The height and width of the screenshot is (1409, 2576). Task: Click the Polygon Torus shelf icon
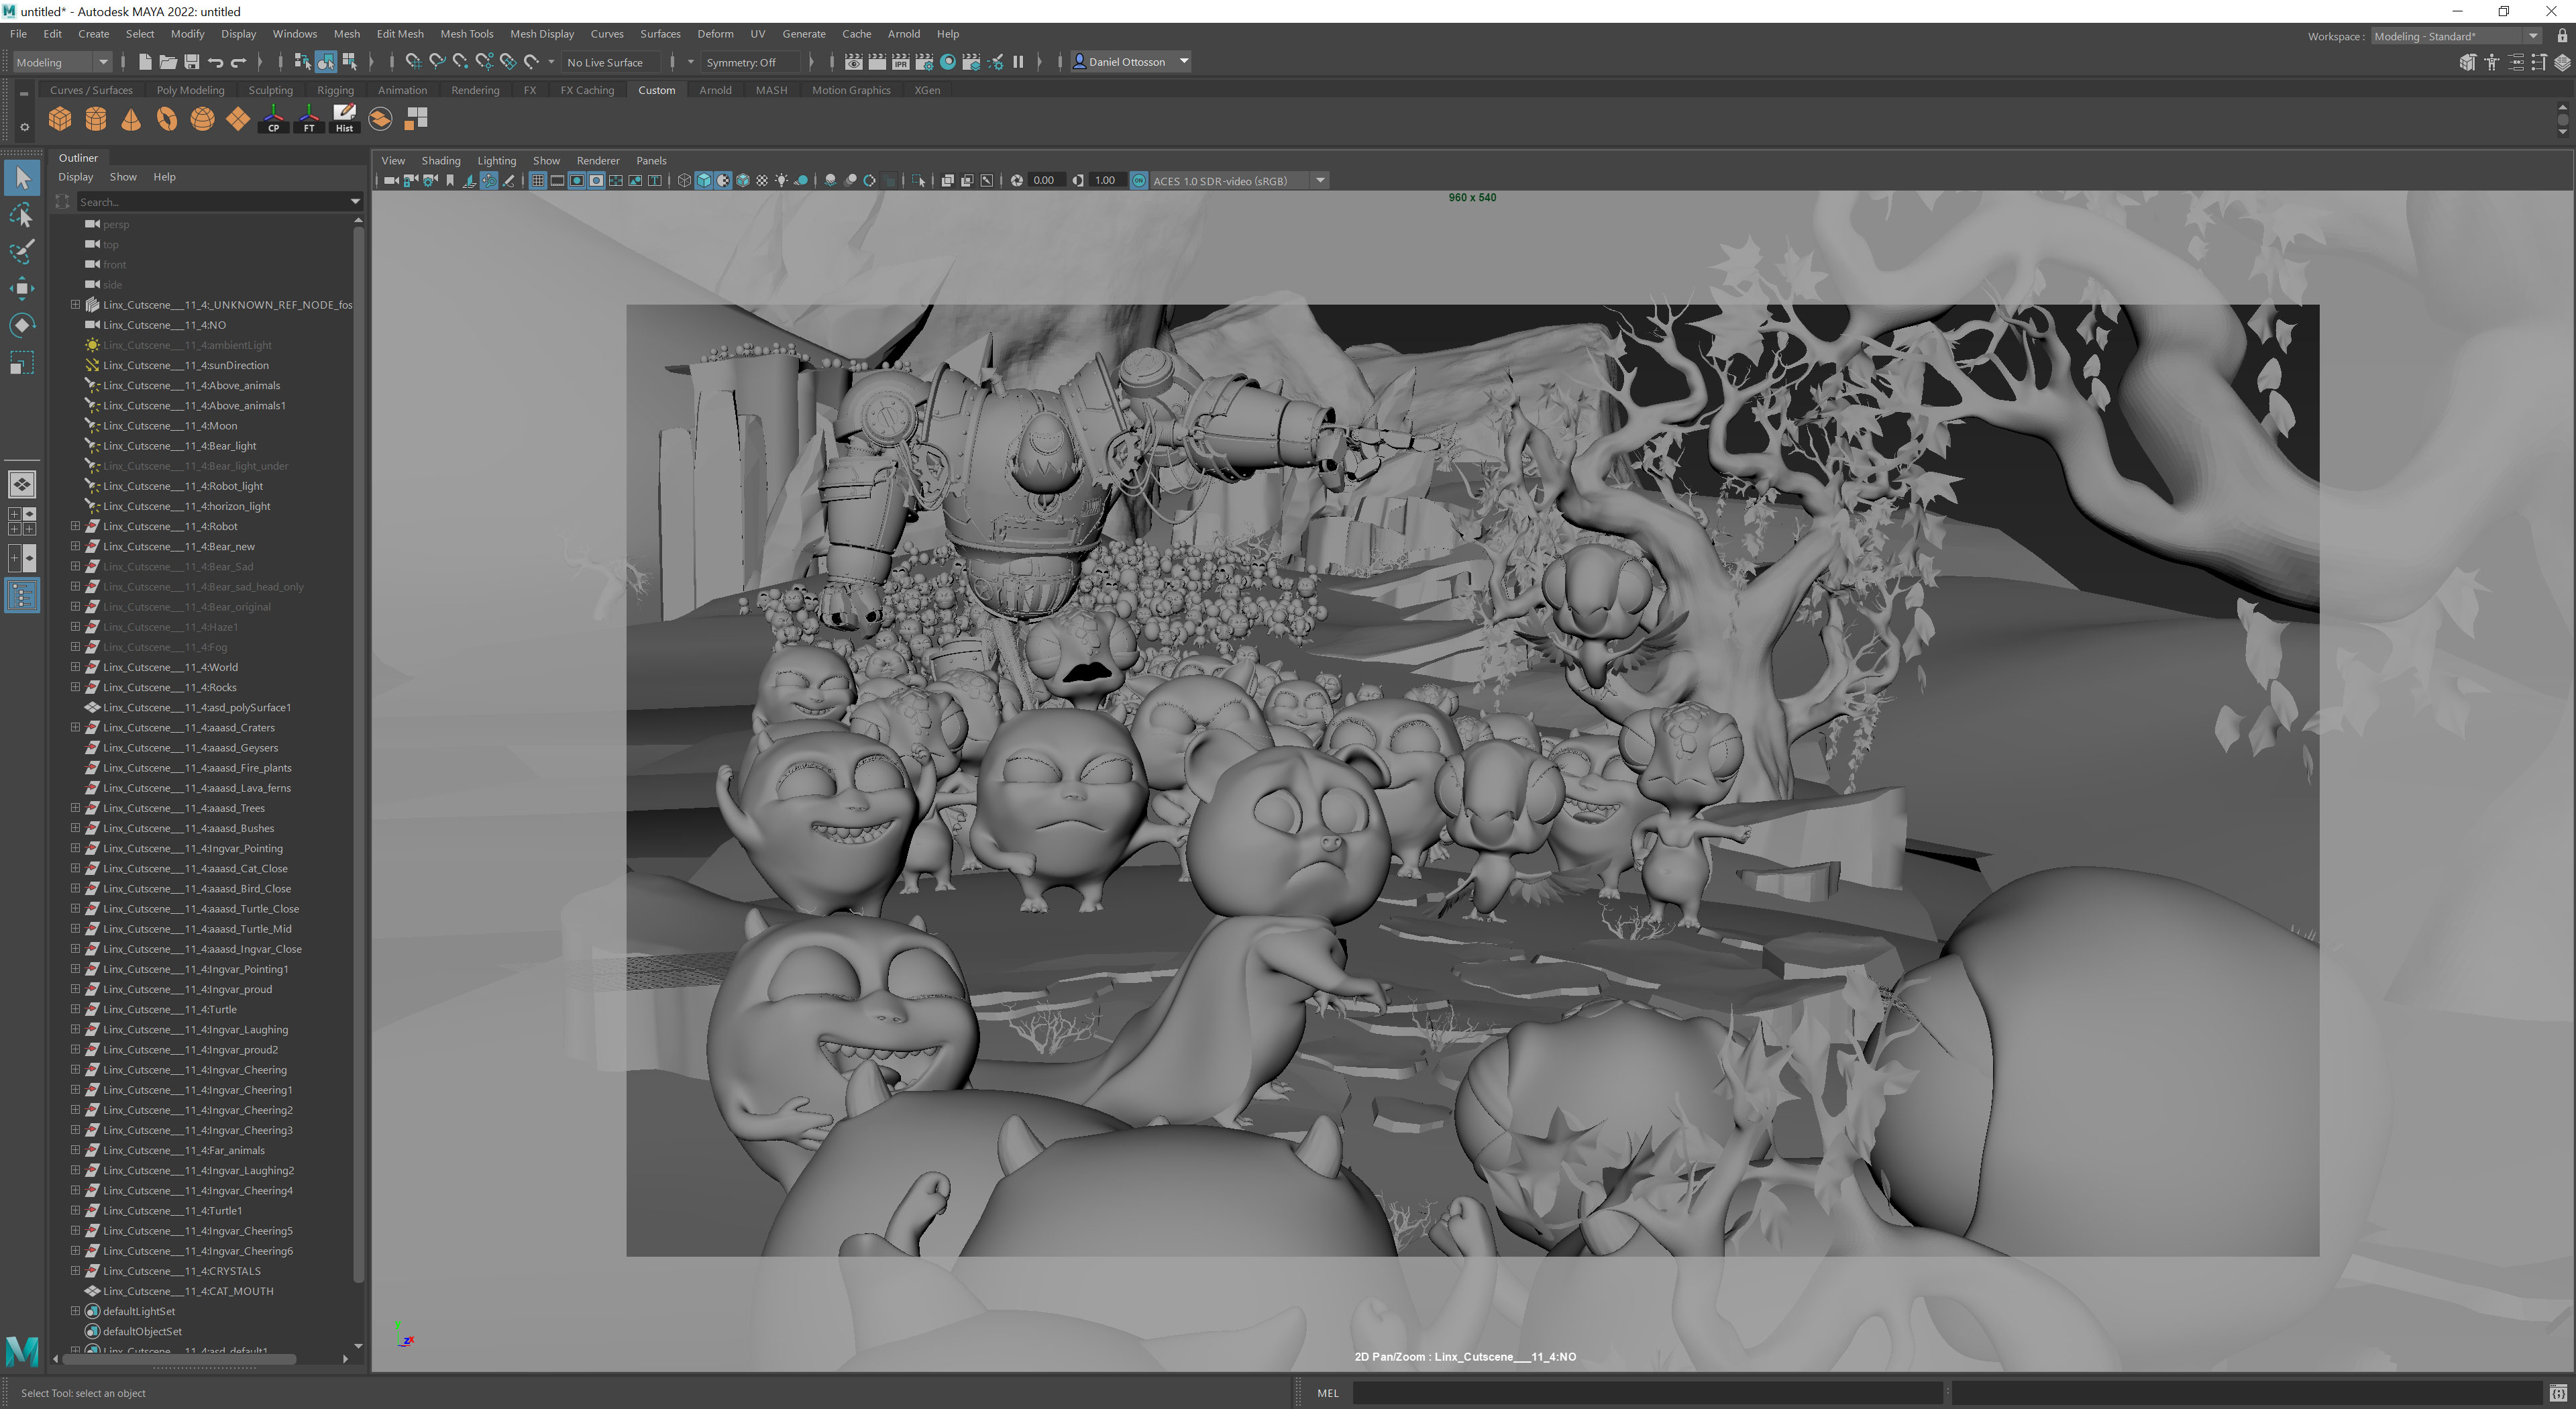(x=166, y=119)
